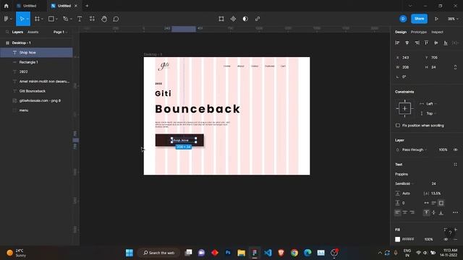This screenshot has width=463, height=260.
Task: Align selection left
Action: 397,43
